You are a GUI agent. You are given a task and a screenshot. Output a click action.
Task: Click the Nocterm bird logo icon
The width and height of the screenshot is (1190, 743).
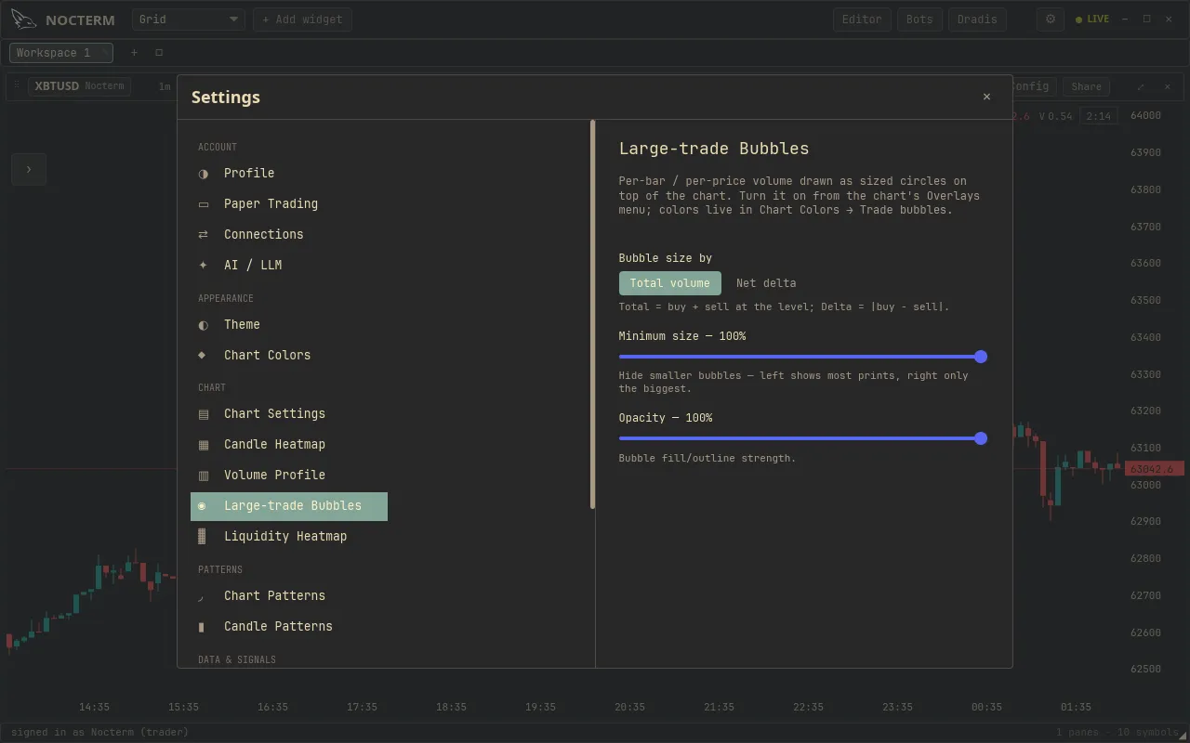click(23, 19)
